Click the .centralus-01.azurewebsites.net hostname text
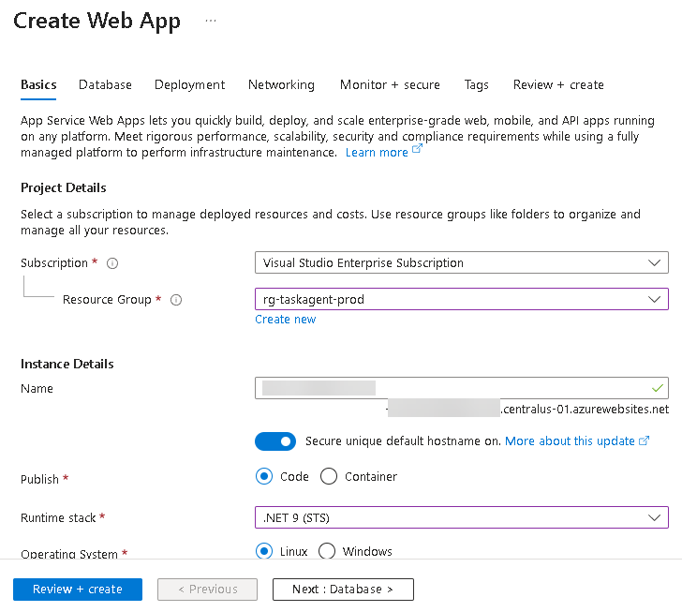This screenshot has width=682, height=612. [585, 410]
